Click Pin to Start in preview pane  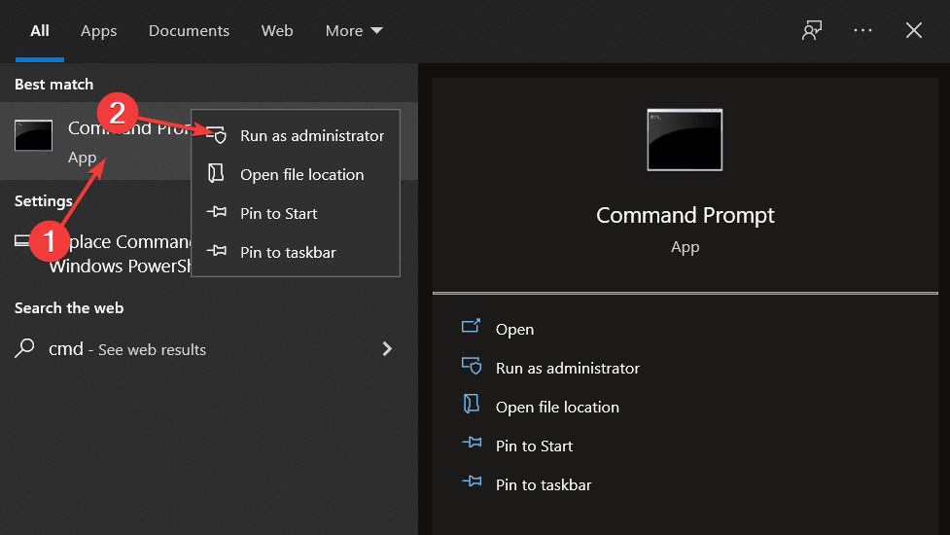point(534,446)
